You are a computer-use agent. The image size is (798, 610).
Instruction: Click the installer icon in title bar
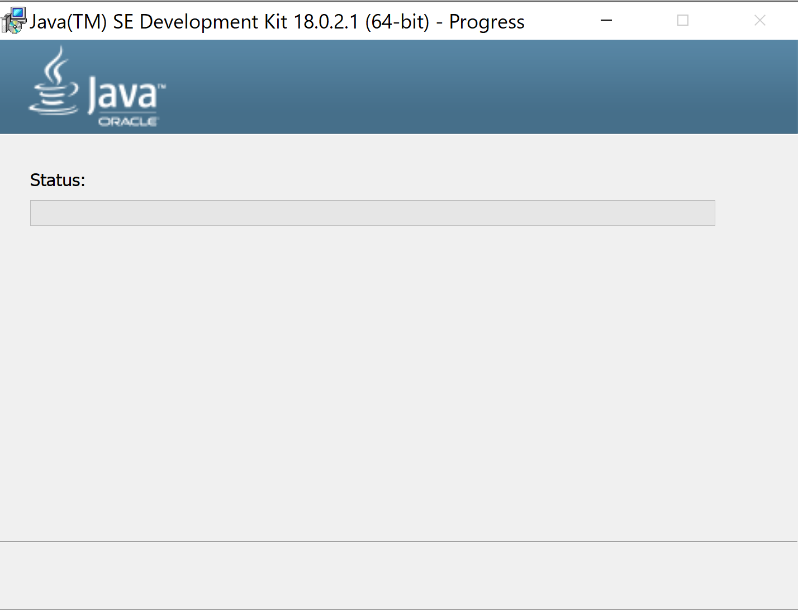click(13, 21)
